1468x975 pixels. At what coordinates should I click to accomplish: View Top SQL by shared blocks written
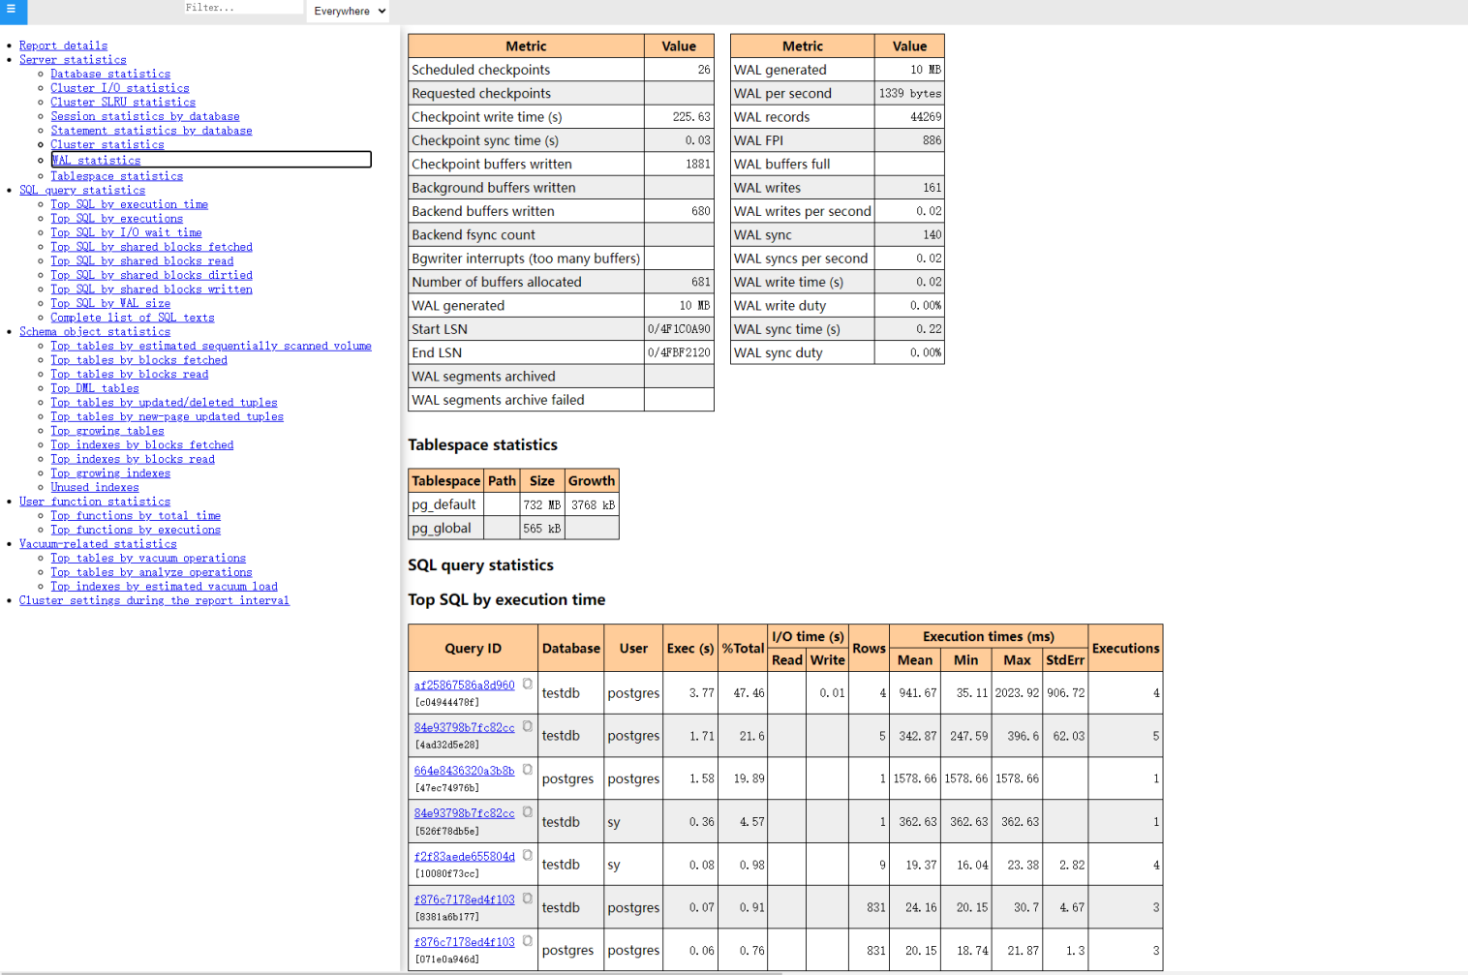click(x=152, y=289)
